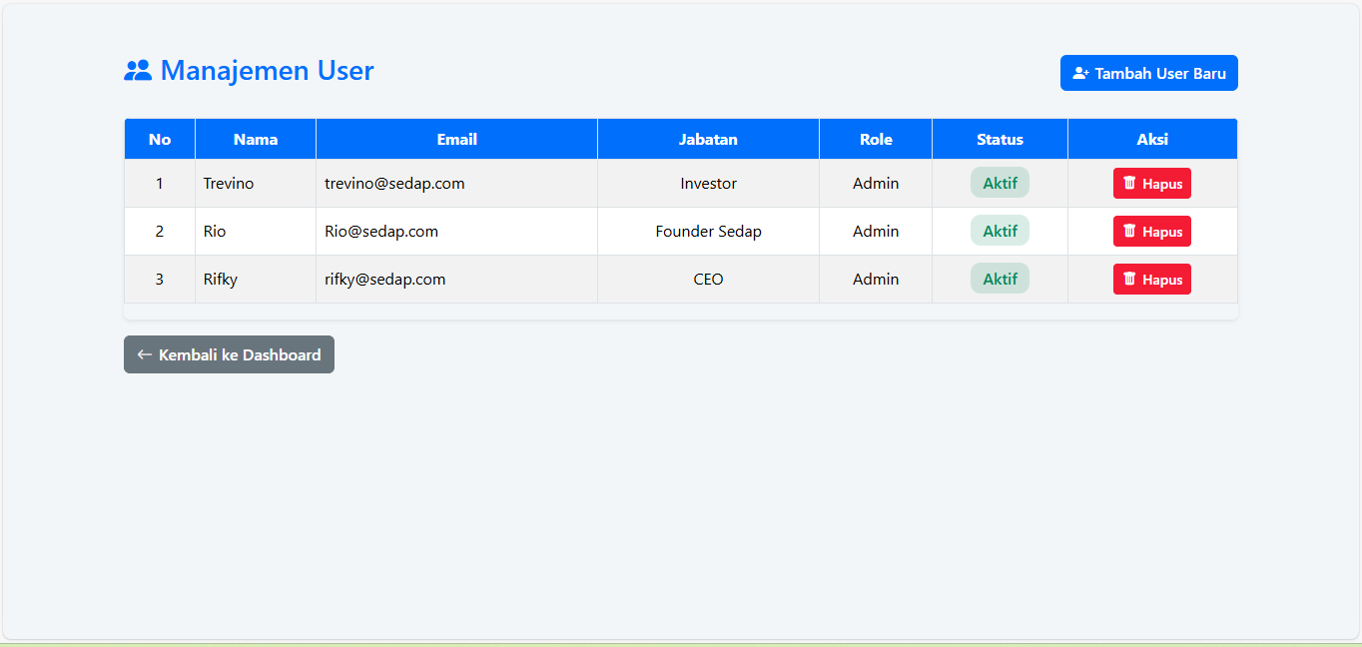
Task: Click Aktif status badge for Rifky
Action: pos(1000,279)
